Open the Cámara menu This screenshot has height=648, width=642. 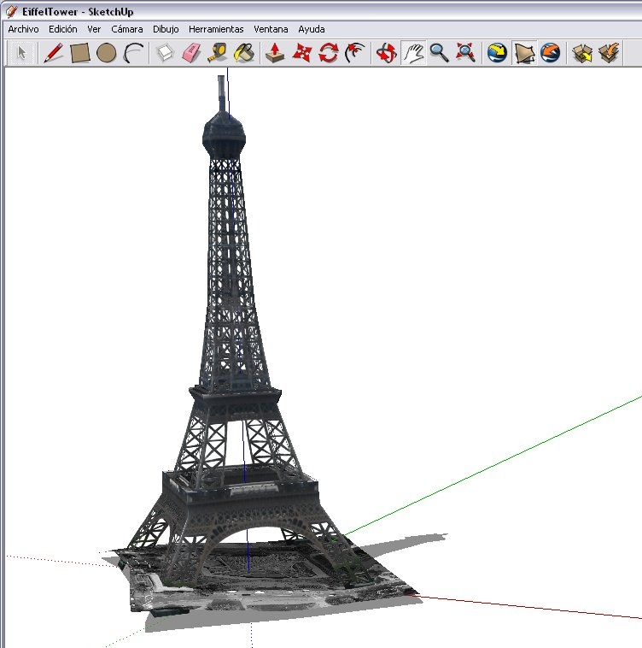tap(127, 29)
